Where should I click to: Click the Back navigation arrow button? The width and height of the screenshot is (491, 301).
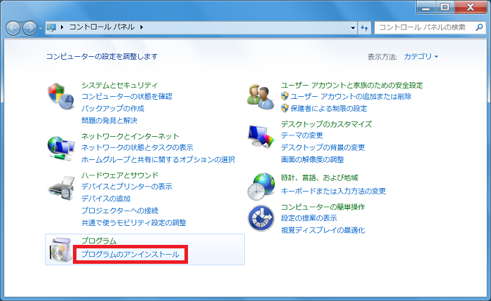13,28
